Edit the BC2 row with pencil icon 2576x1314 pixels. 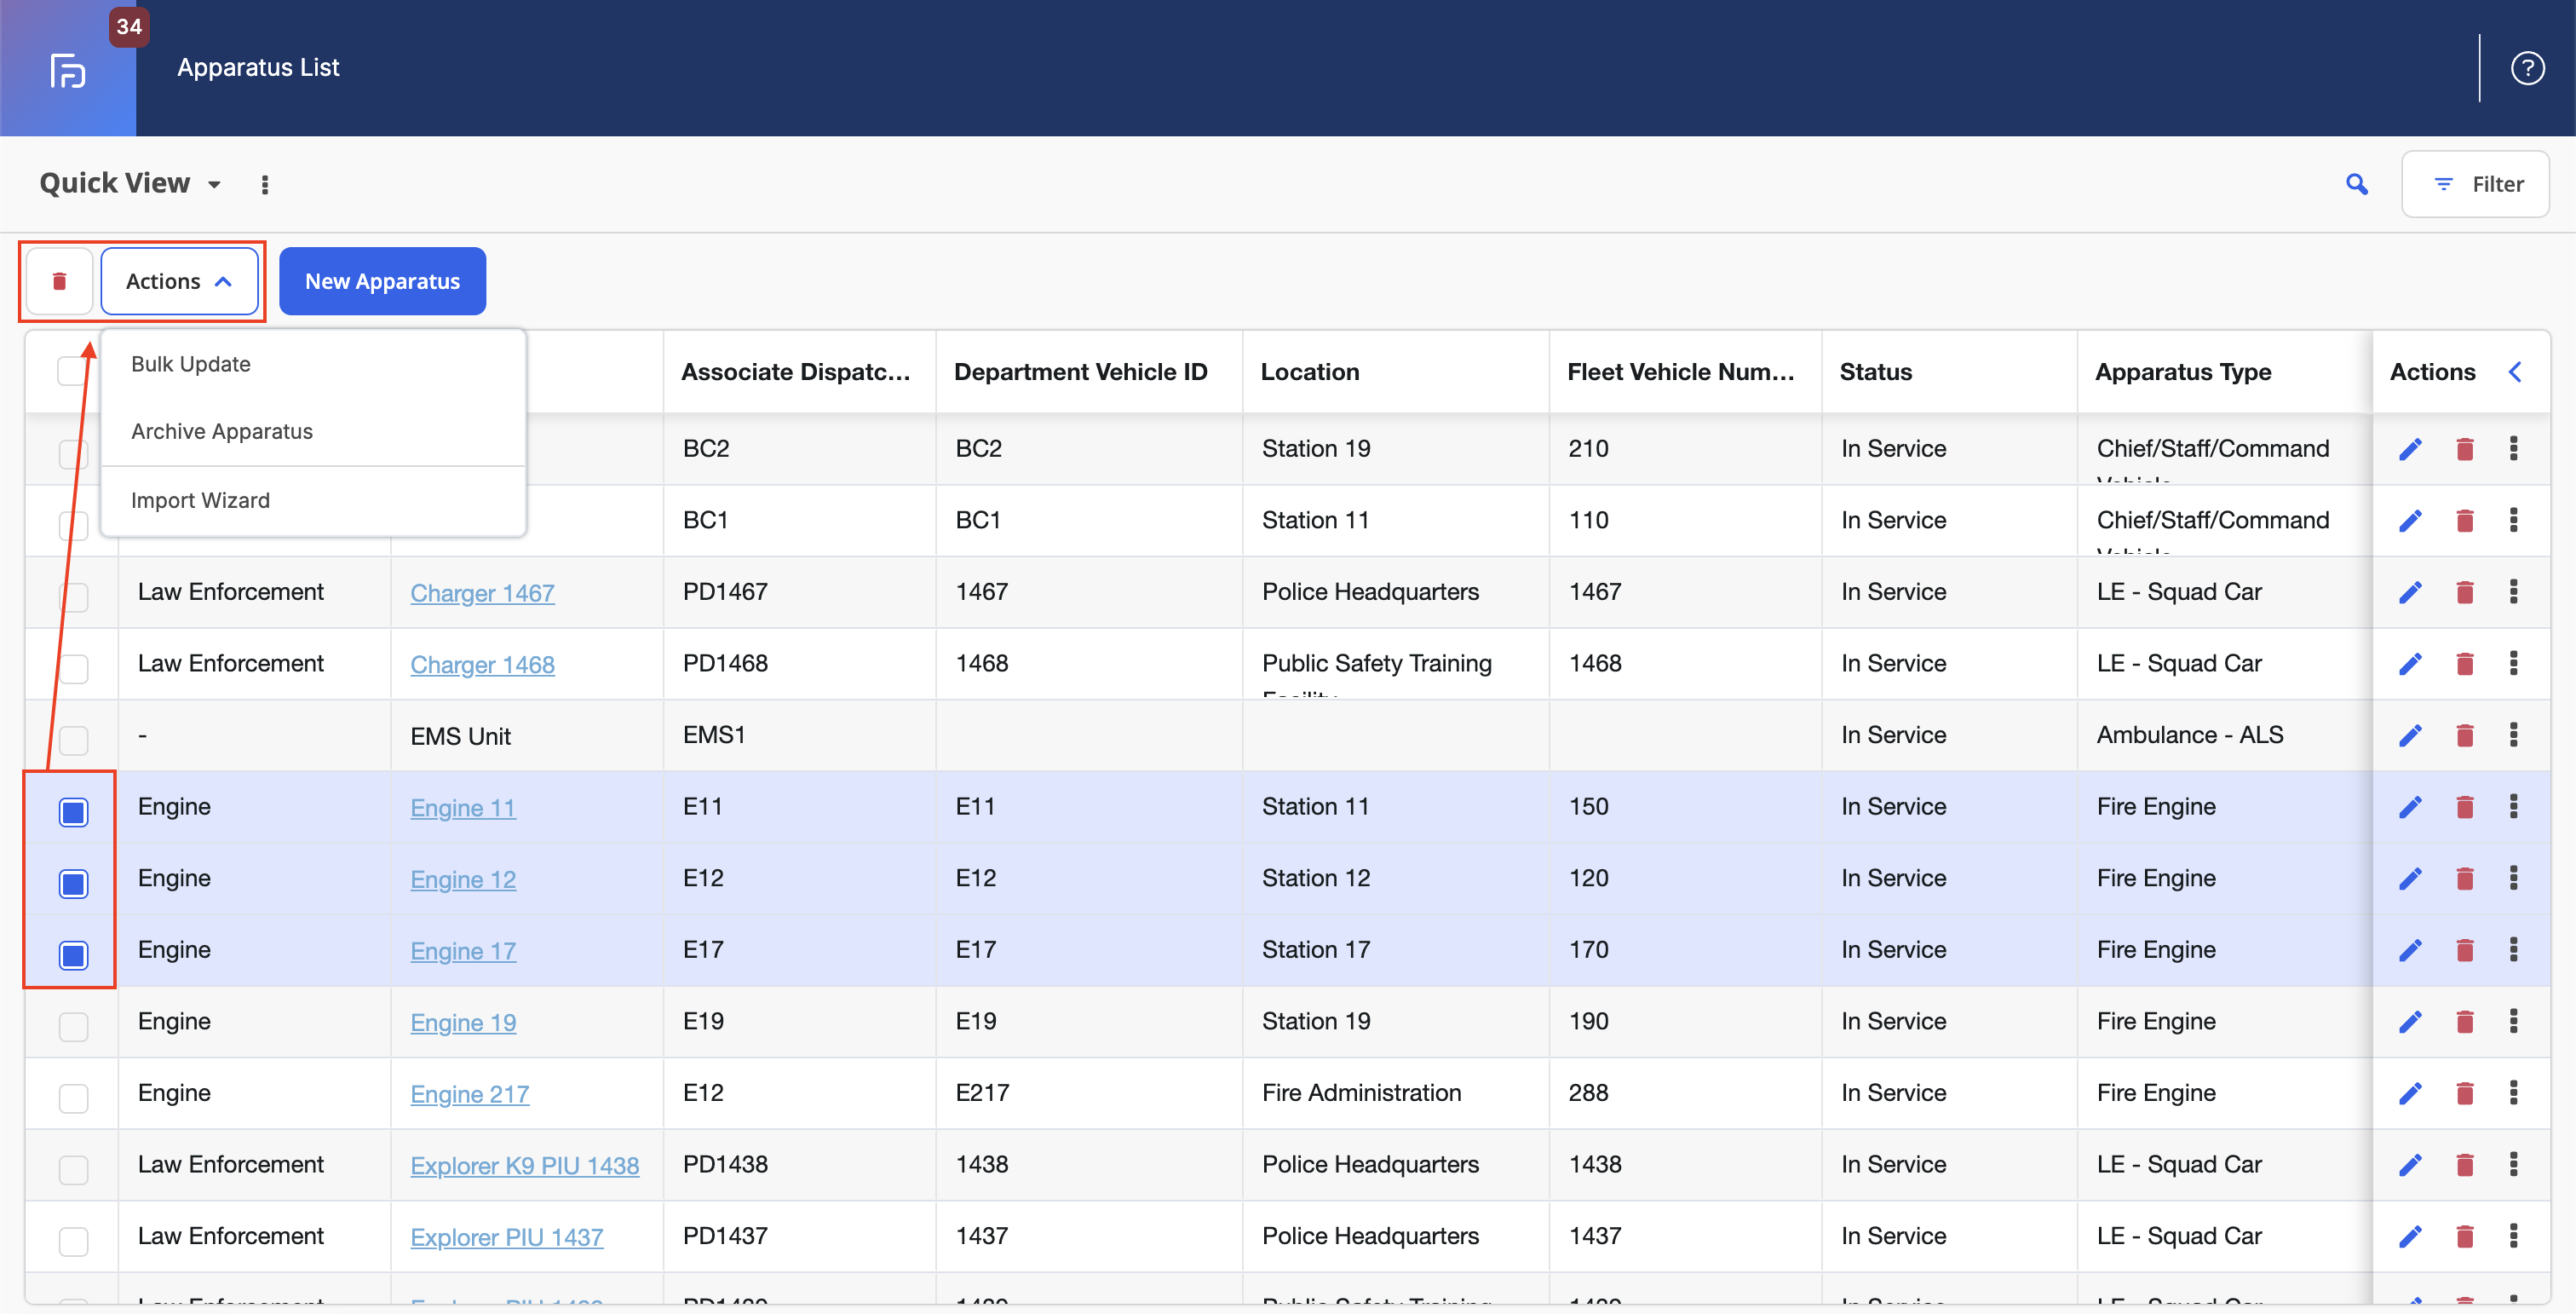click(2410, 449)
